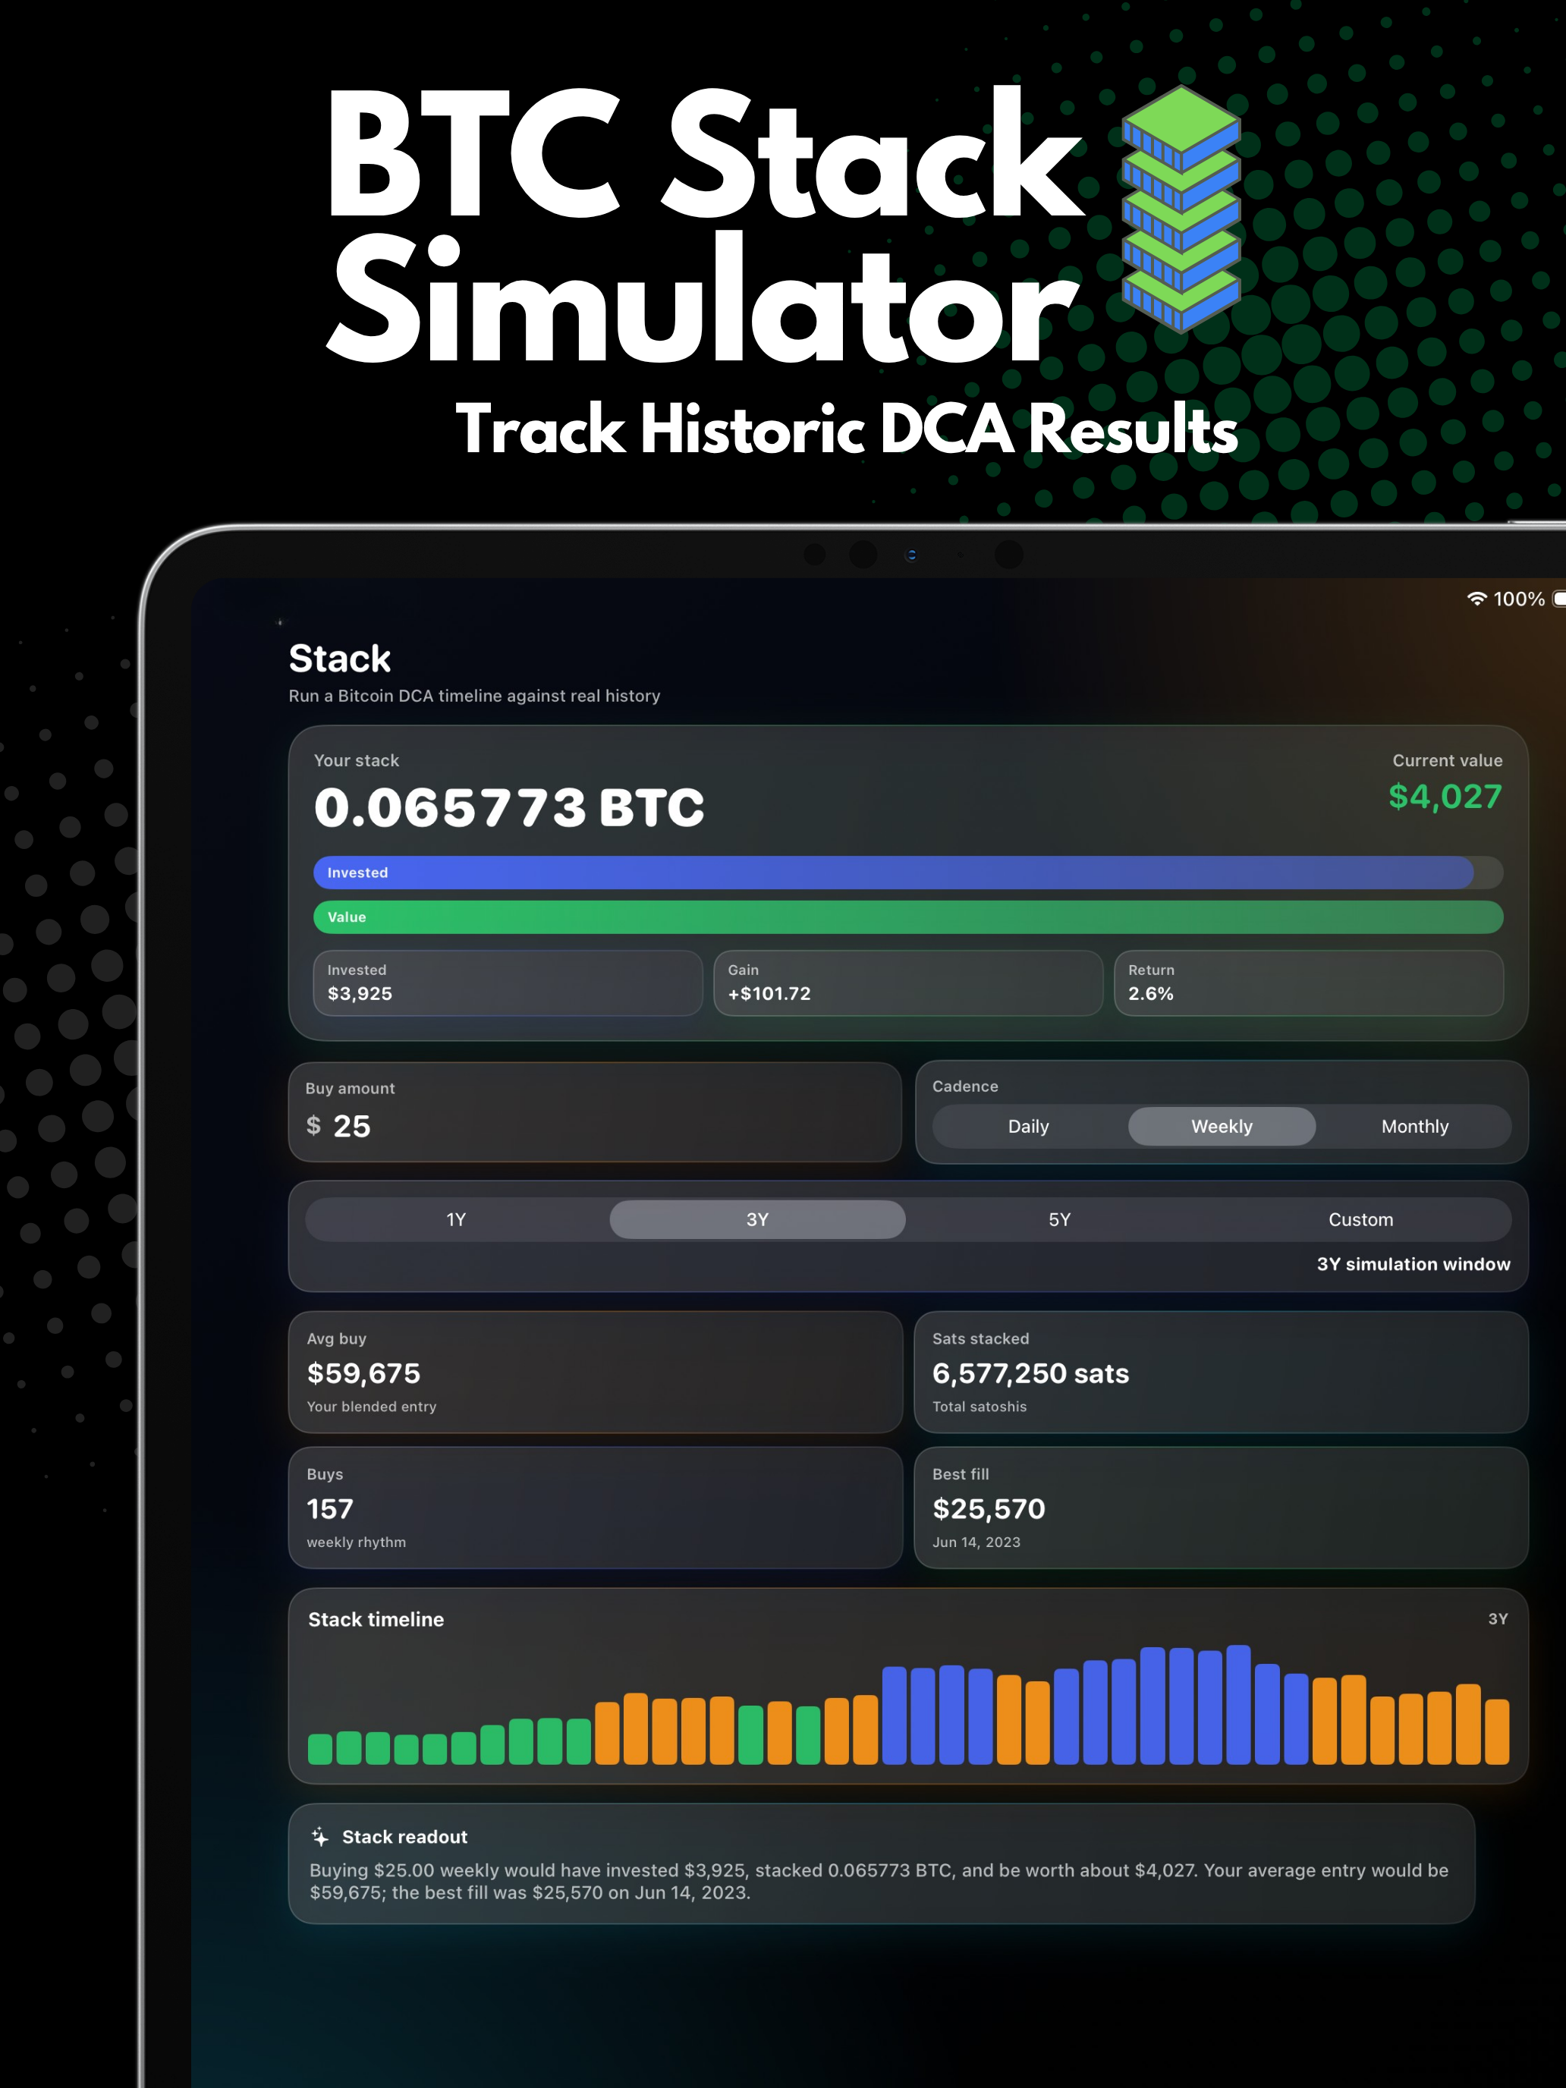Viewport: 1566px width, 2088px height.
Task: Click 'Run a Bitcoin DCA timeline' subtitle
Action: 474,696
